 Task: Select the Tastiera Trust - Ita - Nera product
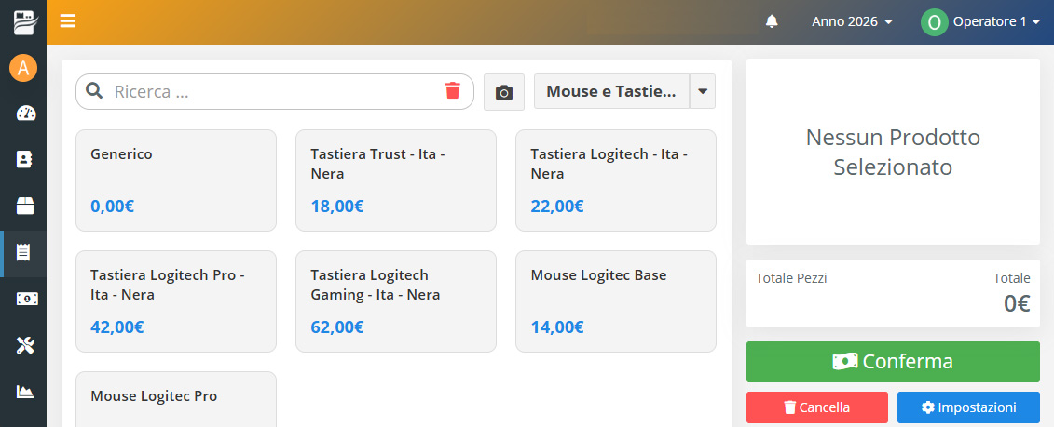pos(396,180)
